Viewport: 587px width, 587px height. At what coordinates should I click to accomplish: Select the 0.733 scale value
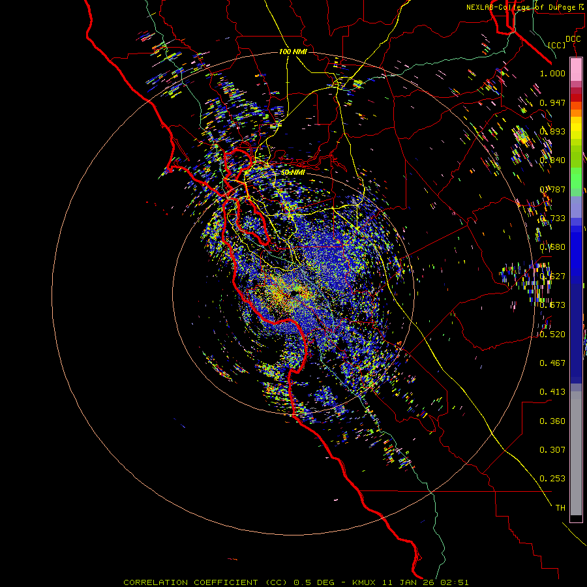tap(552, 218)
